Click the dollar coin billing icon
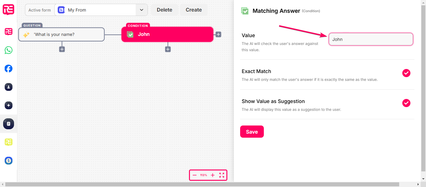This screenshot has height=187, width=426. [8, 160]
